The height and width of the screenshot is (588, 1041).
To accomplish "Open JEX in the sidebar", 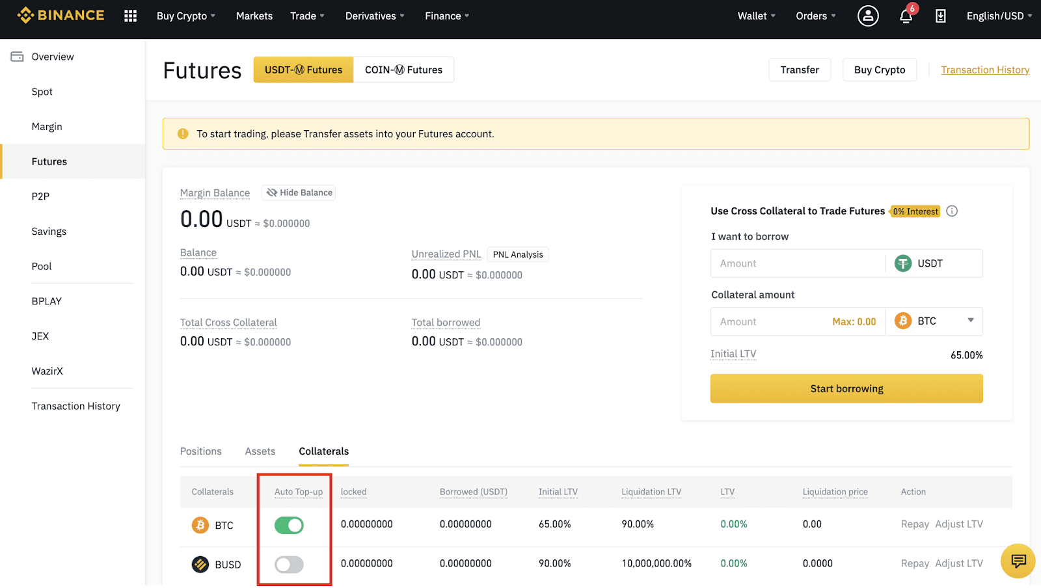I will pos(40,336).
